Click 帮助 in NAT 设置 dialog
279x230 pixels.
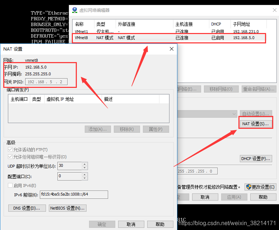(160, 224)
